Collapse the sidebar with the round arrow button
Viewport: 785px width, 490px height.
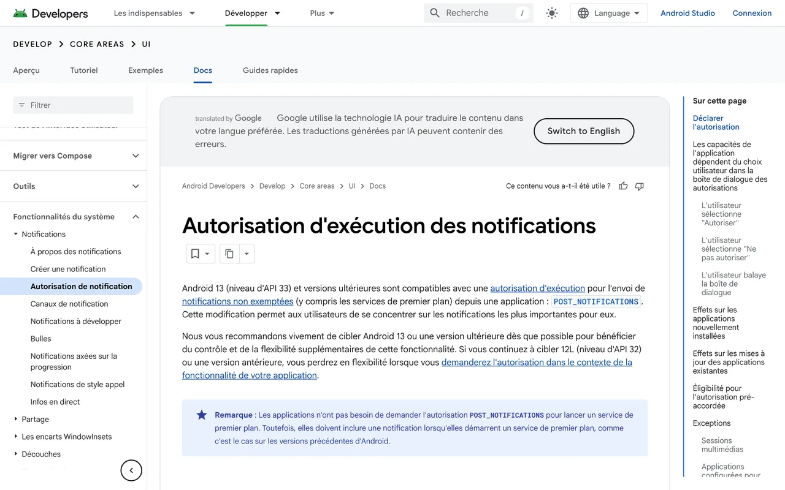[131, 470]
